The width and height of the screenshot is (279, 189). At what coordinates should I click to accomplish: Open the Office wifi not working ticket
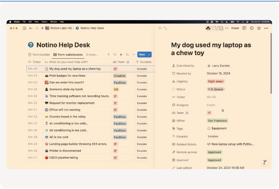[x=65, y=109]
